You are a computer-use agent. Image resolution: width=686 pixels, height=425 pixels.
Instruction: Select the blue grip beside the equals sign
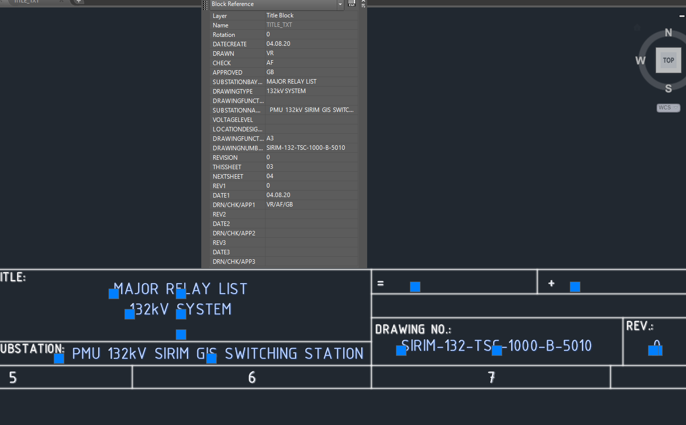415,287
